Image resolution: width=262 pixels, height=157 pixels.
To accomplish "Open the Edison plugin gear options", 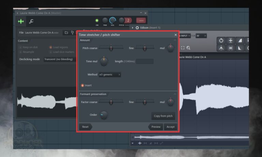I will [x=137, y=28].
